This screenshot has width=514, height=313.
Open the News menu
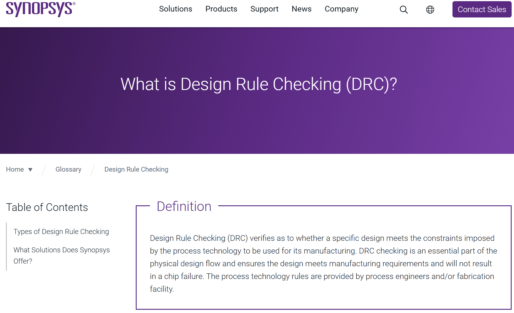coord(301,9)
